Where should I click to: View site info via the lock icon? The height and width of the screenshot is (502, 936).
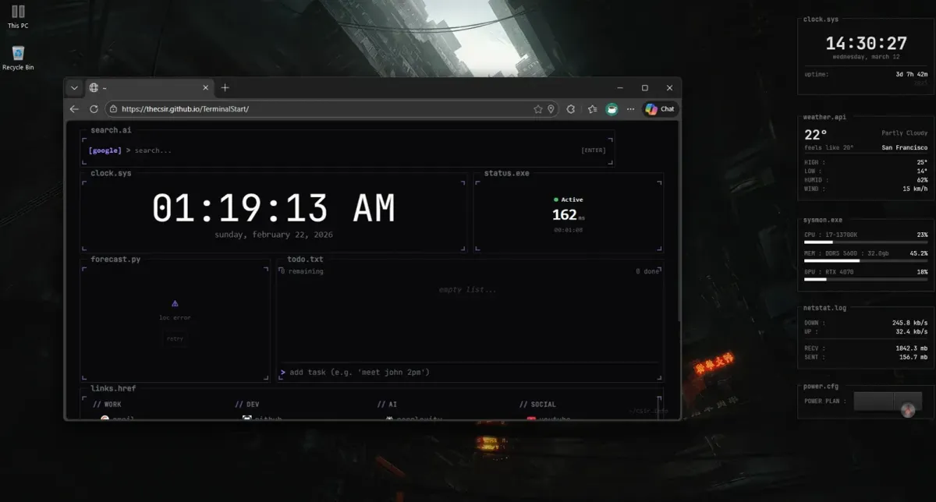point(113,109)
